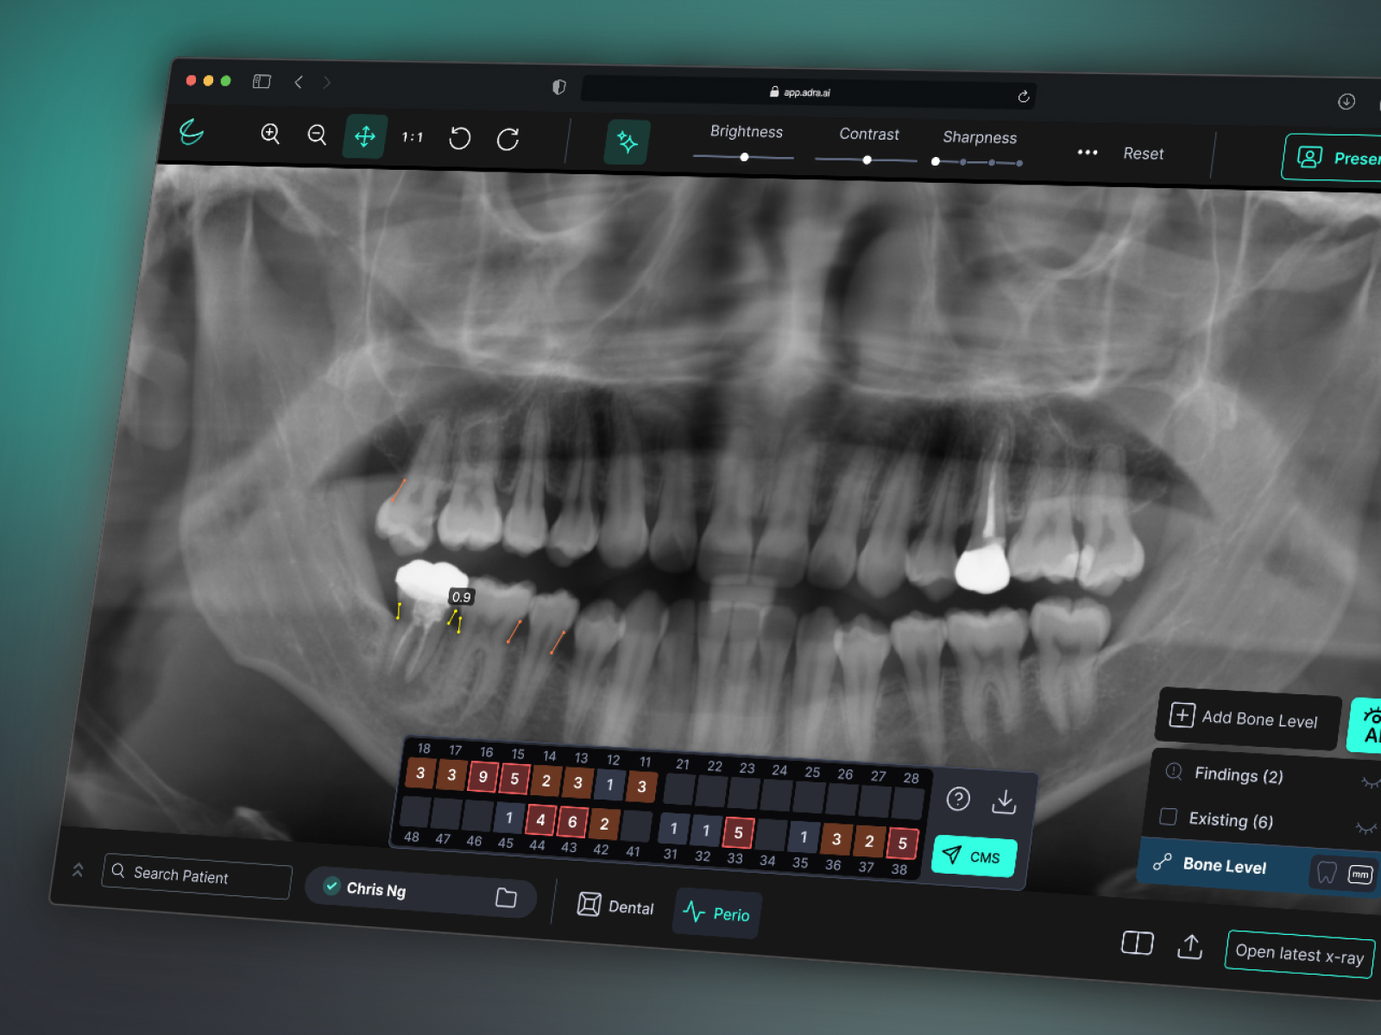The height and width of the screenshot is (1035, 1381).
Task: Adjust the Brightness slider
Action: (743, 157)
